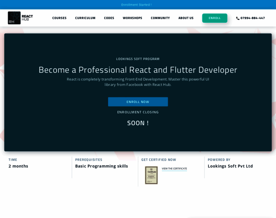Click the Get Certified Now heading
The image size is (276, 218).
coord(159,160)
